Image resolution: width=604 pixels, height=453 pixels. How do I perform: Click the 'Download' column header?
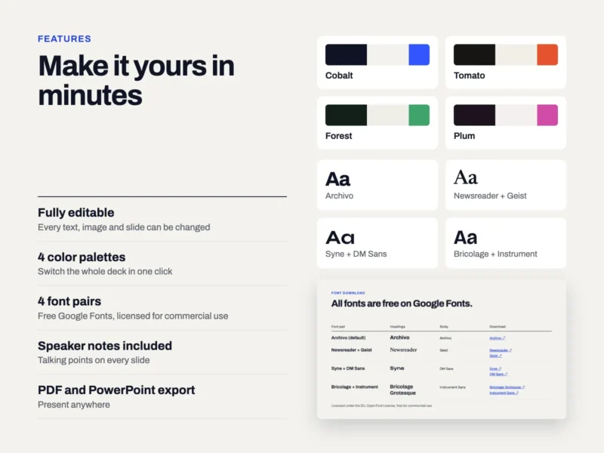(498, 327)
